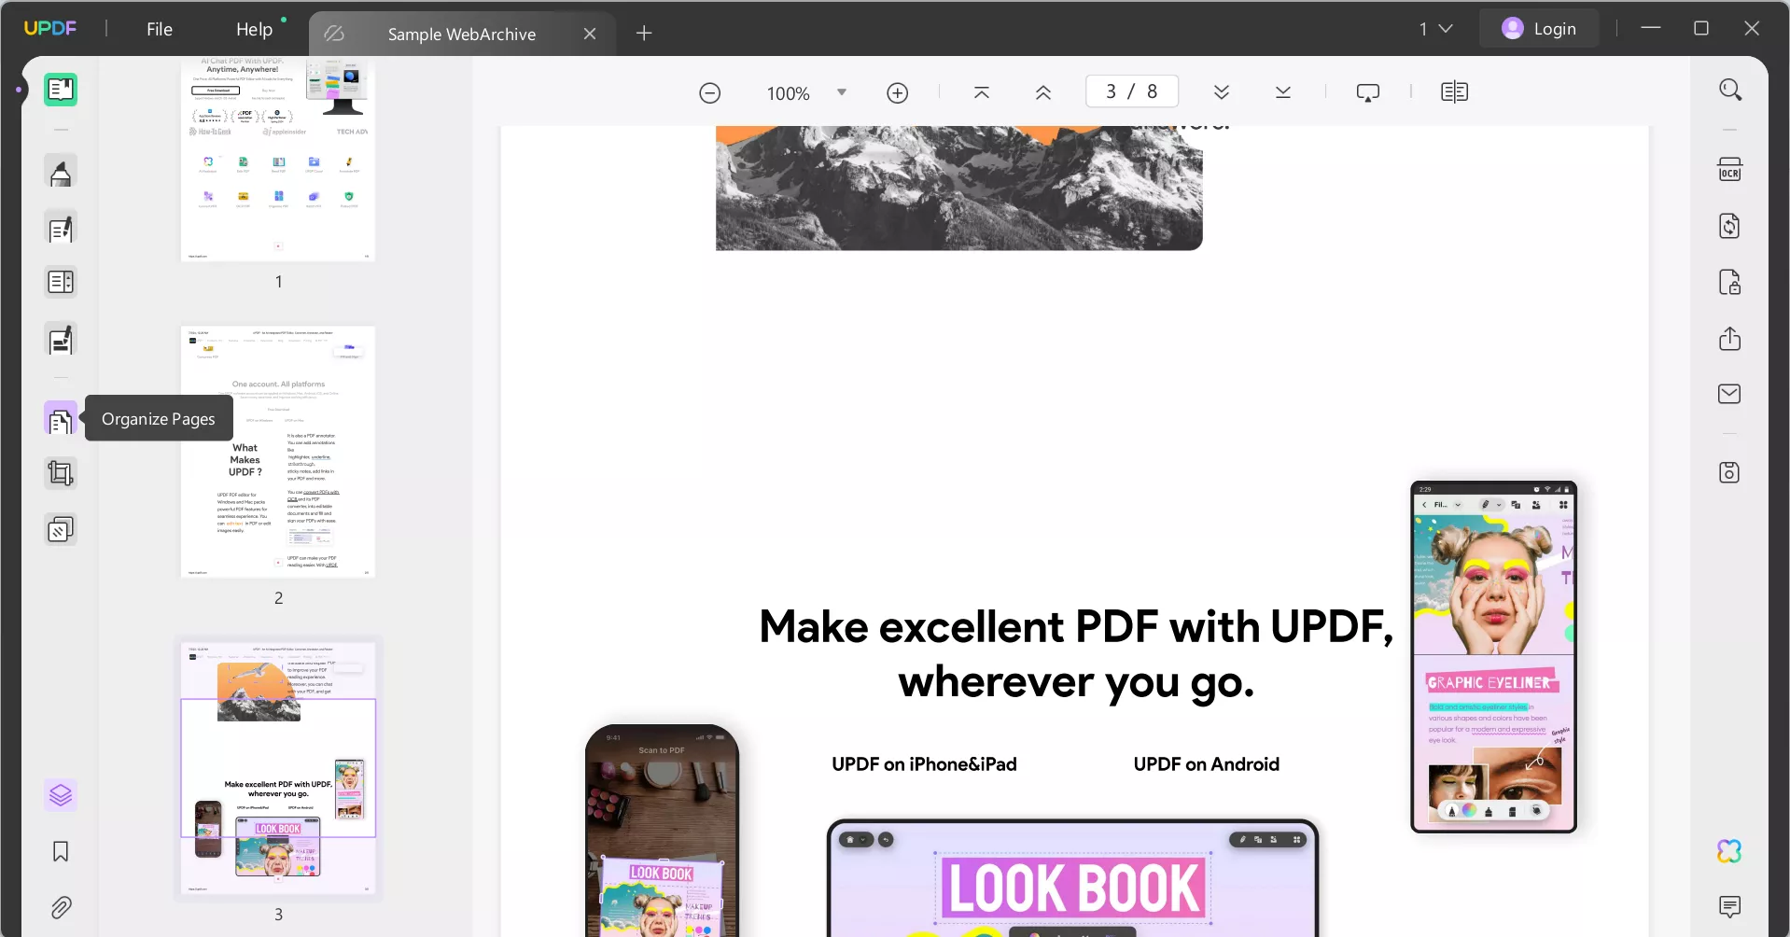The width and height of the screenshot is (1790, 937).
Task: Share this file icon
Action: 1730,338
